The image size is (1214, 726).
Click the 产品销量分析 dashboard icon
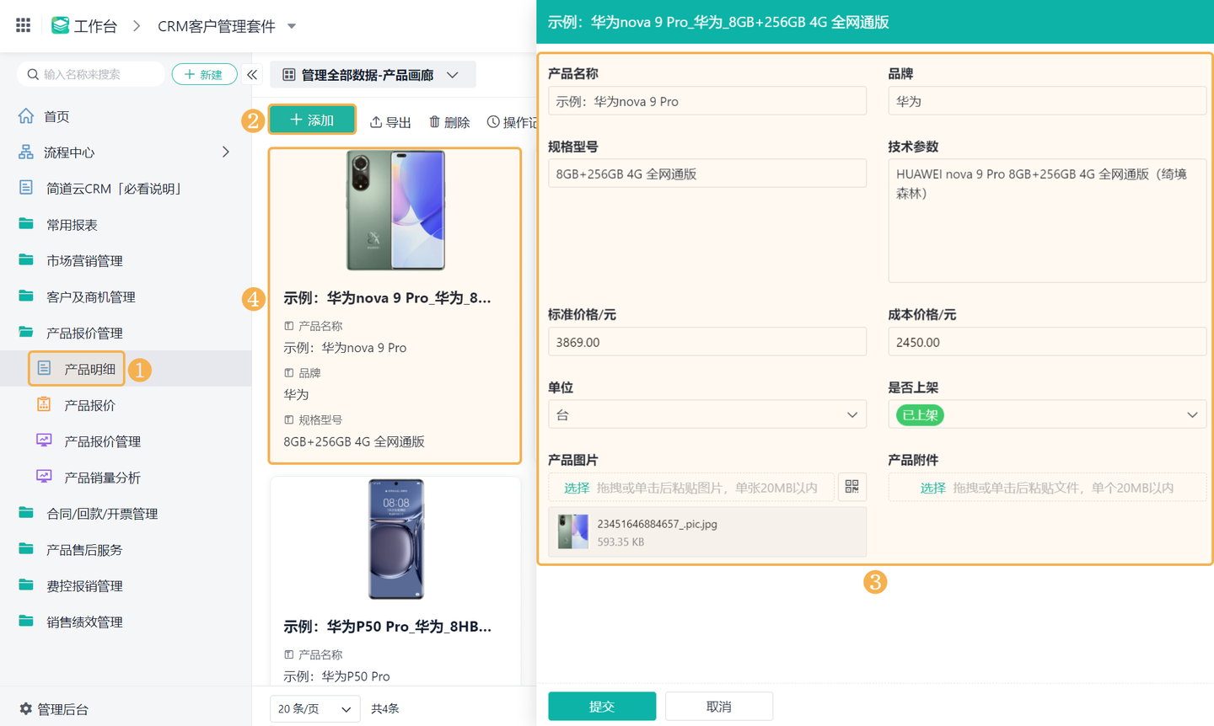[x=44, y=477]
